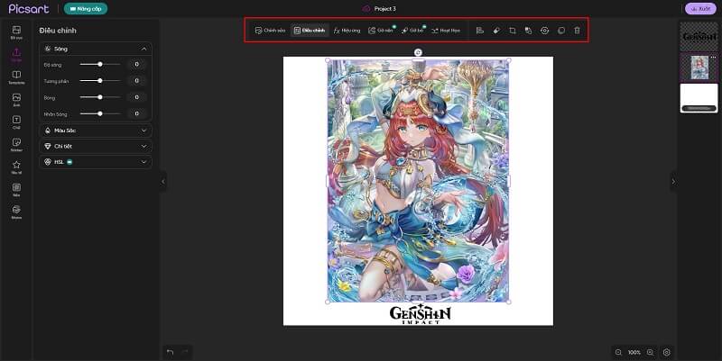This screenshot has width=722, height=361.
Task: Open the star icon in left sidebar
Action: [x=16, y=167]
